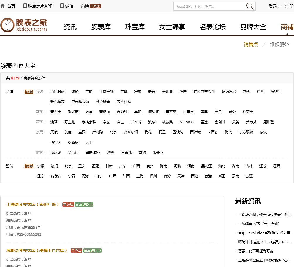Screen dimensions: 294x267
Task: Click the phone icon beside 腕表之家APP
Action: point(25,6)
